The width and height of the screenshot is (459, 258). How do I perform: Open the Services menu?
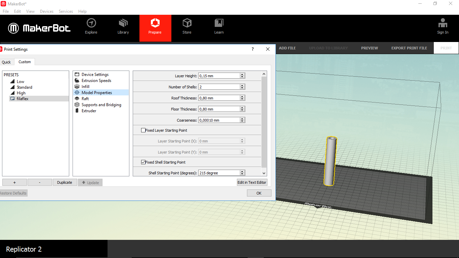pos(66,11)
